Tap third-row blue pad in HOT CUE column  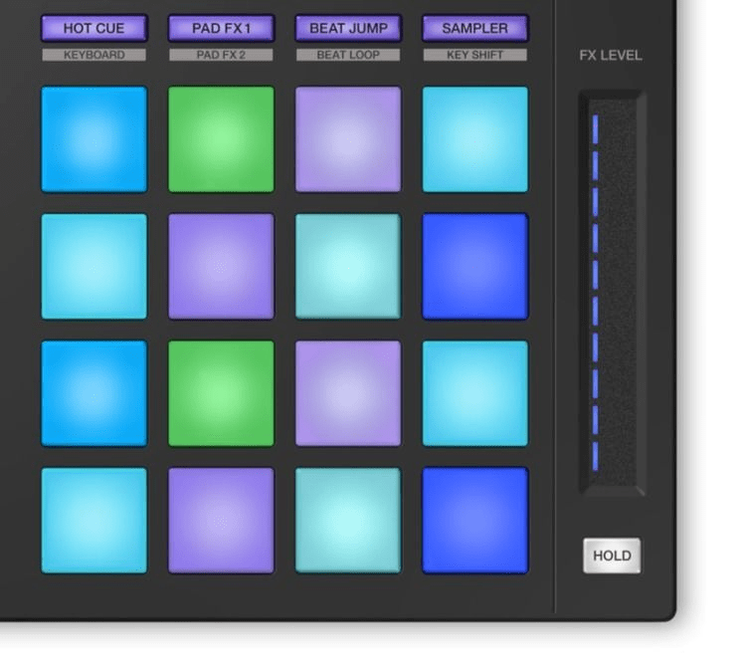[93, 393]
